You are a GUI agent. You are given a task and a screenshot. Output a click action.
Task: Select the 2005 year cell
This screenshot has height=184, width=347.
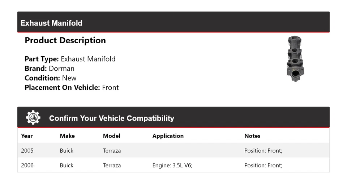click(x=27, y=150)
